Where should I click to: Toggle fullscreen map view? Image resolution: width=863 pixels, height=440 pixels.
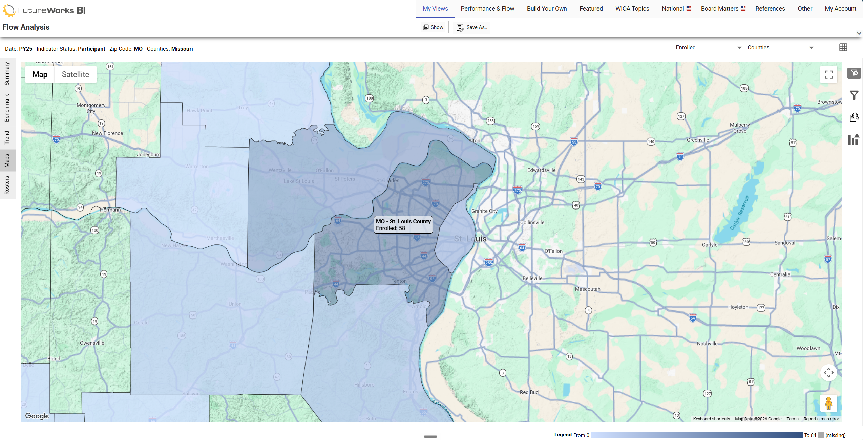tap(829, 74)
